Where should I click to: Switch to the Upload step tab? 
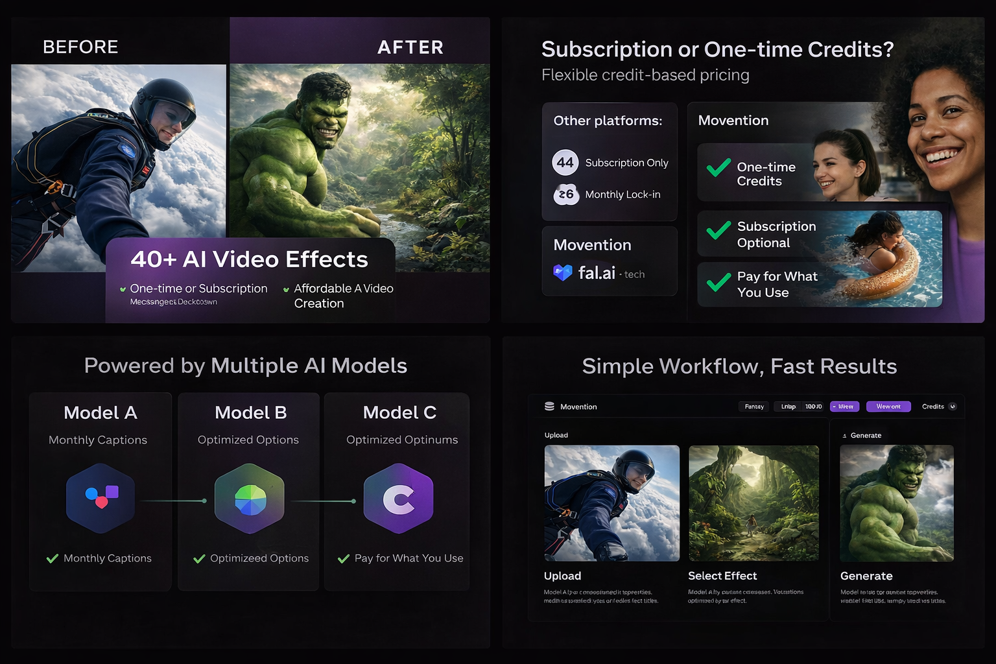[x=556, y=435]
